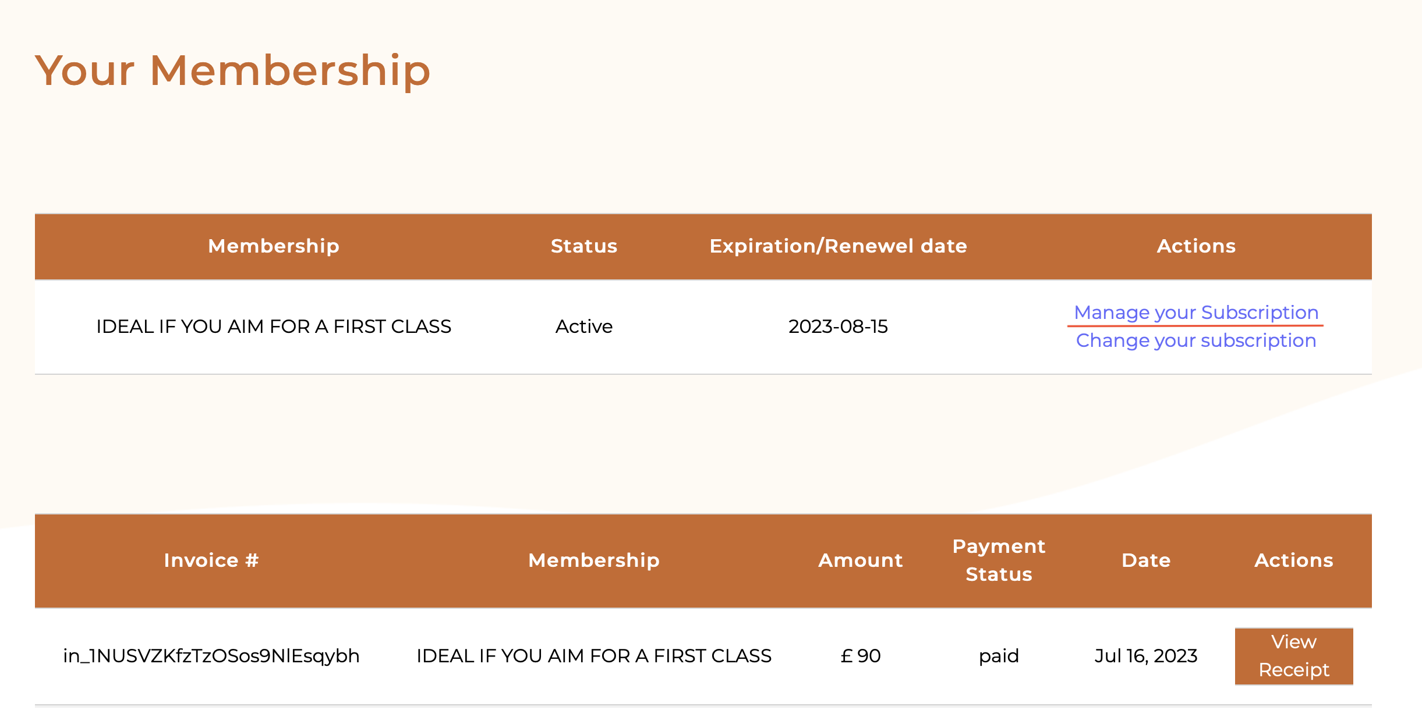
Task: Click the Your Membership page heading
Action: coord(232,70)
